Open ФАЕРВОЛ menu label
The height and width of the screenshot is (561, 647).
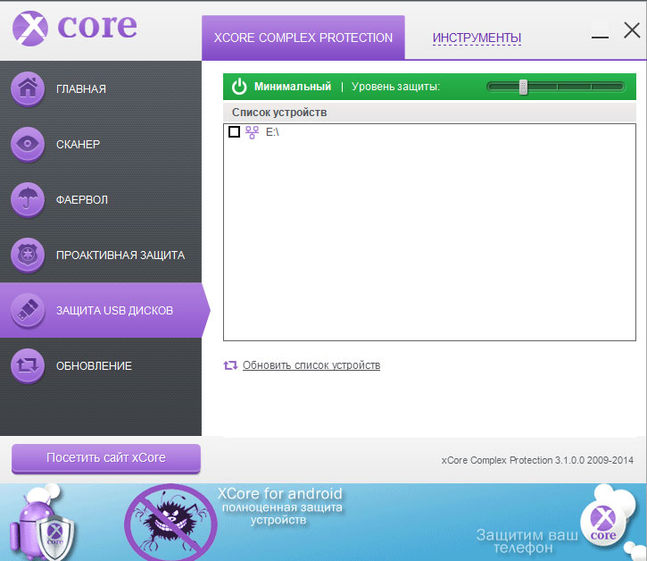coord(82,199)
